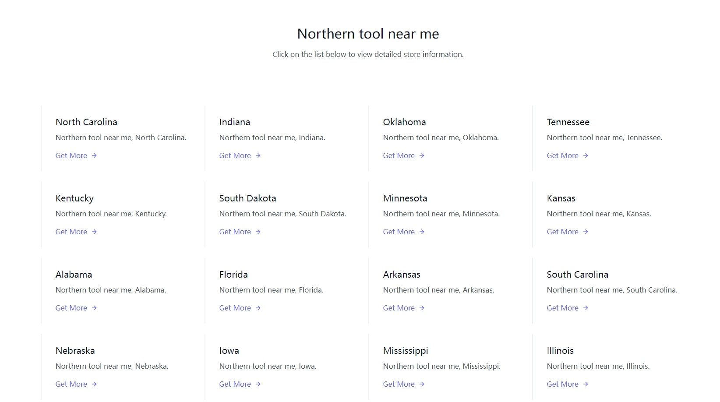Viewport: 720px width, 402px height.
Task: Click text 'Northern tool near me, Kentucky.'
Action: [111, 214]
